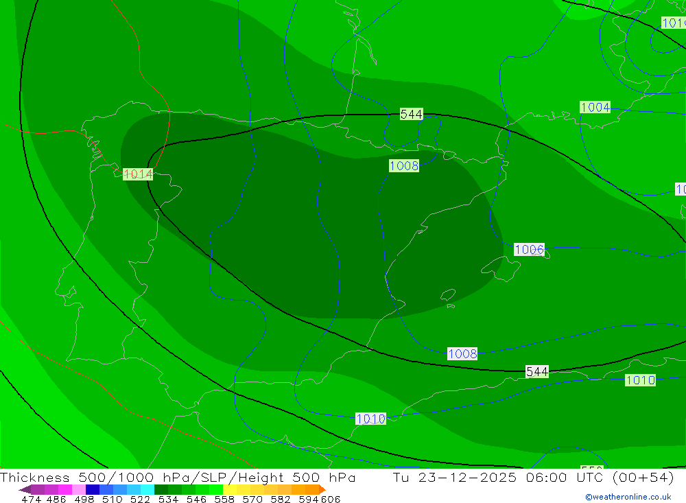Image resolution: width=686 pixels, height=503 pixels.
Task: Click the legend value 606
Action: pos(331,499)
